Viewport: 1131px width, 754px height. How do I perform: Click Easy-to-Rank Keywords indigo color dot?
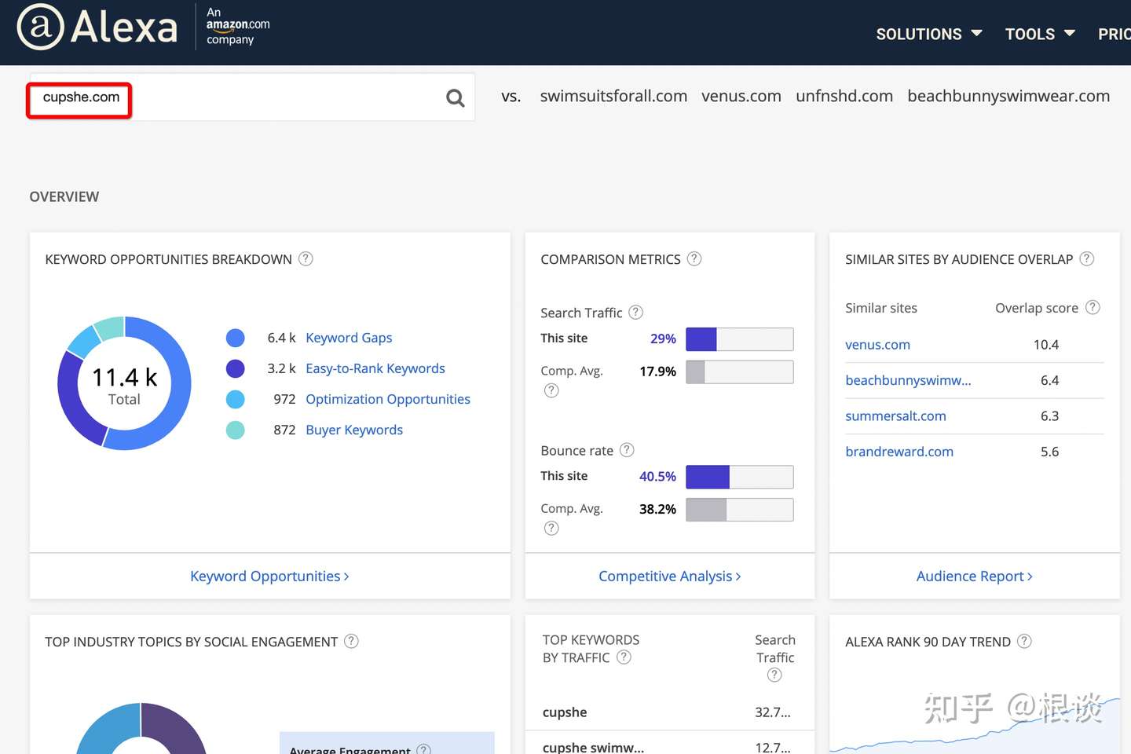click(236, 368)
